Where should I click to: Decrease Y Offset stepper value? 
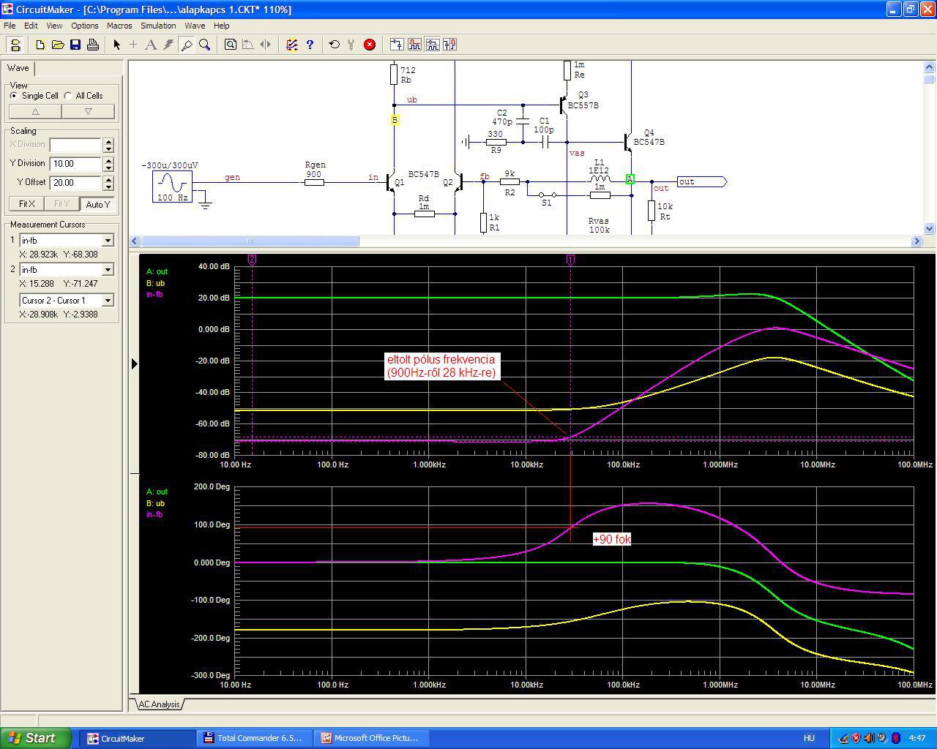pos(109,187)
